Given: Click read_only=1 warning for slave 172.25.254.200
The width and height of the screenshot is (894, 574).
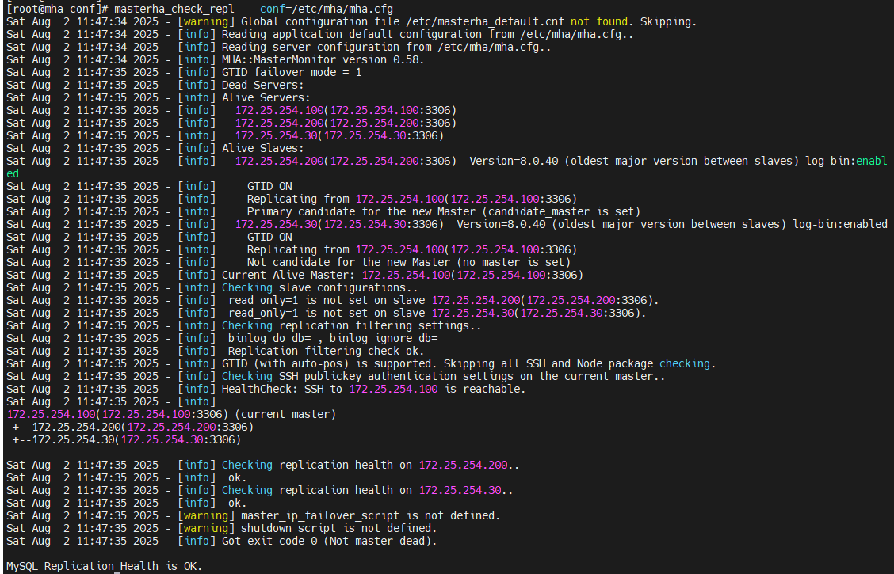Looking at the screenshot, I should click(444, 300).
